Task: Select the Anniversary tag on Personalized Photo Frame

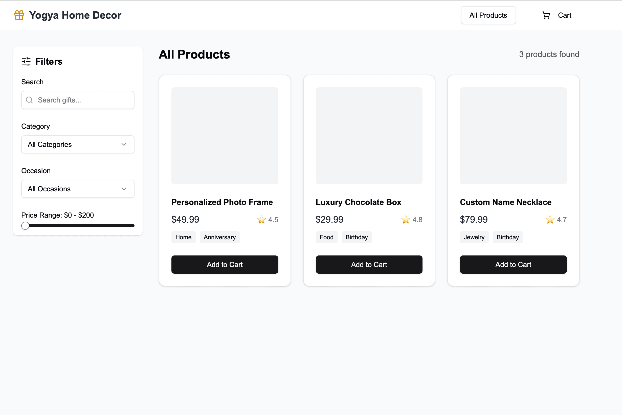Action: click(x=219, y=237)
